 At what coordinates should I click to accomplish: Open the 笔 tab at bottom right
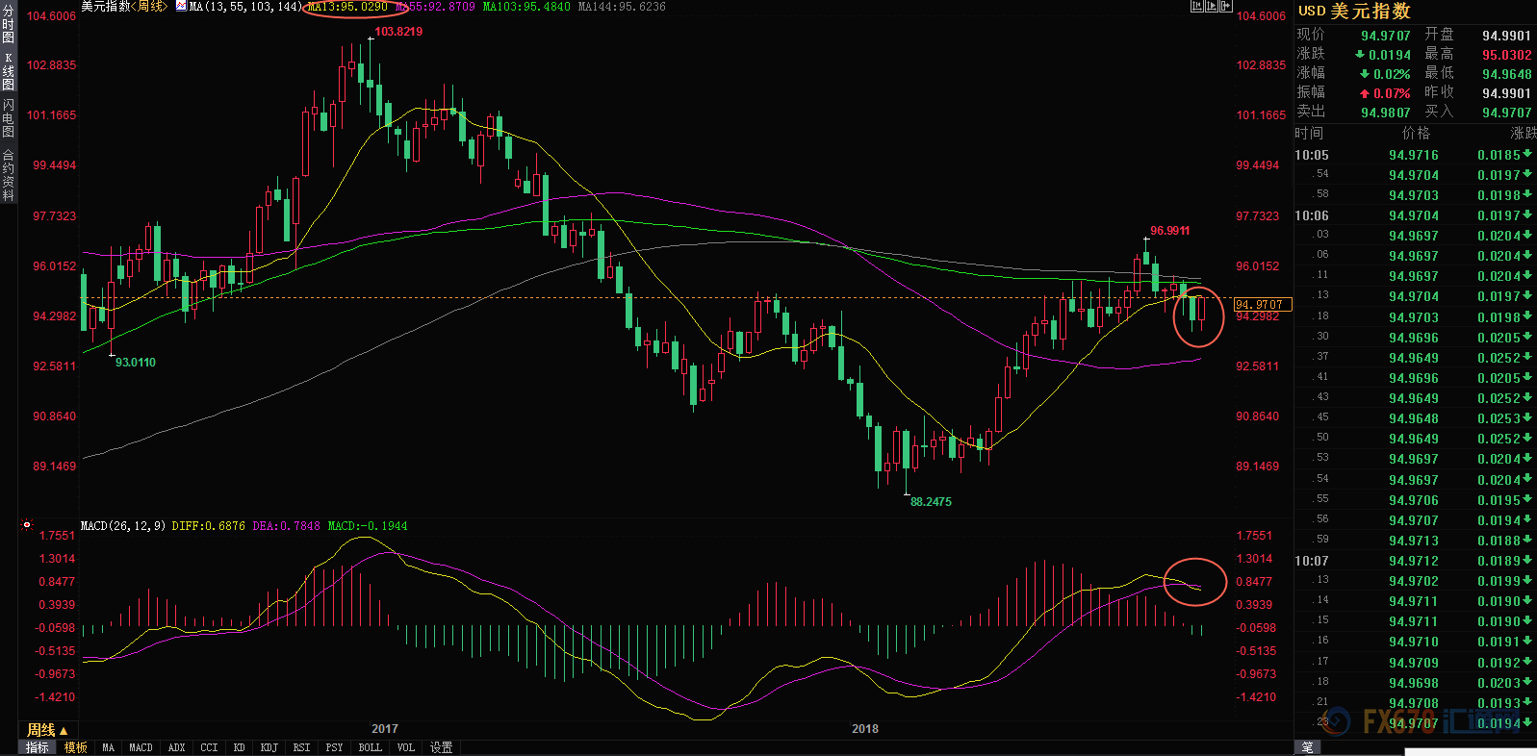pyautogui.click(x=1307, y=747)
